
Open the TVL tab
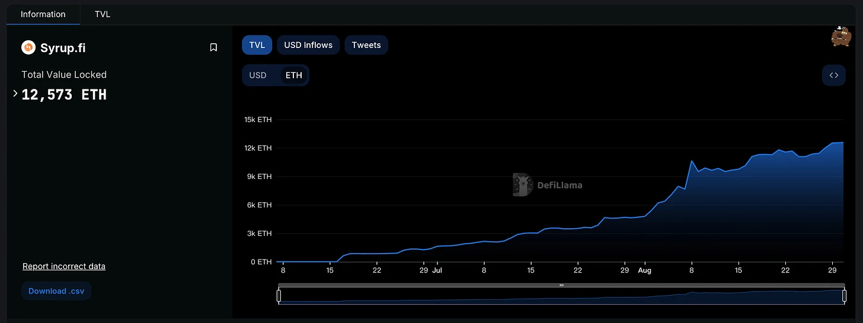pyautogui.click(x=103, y=14)
